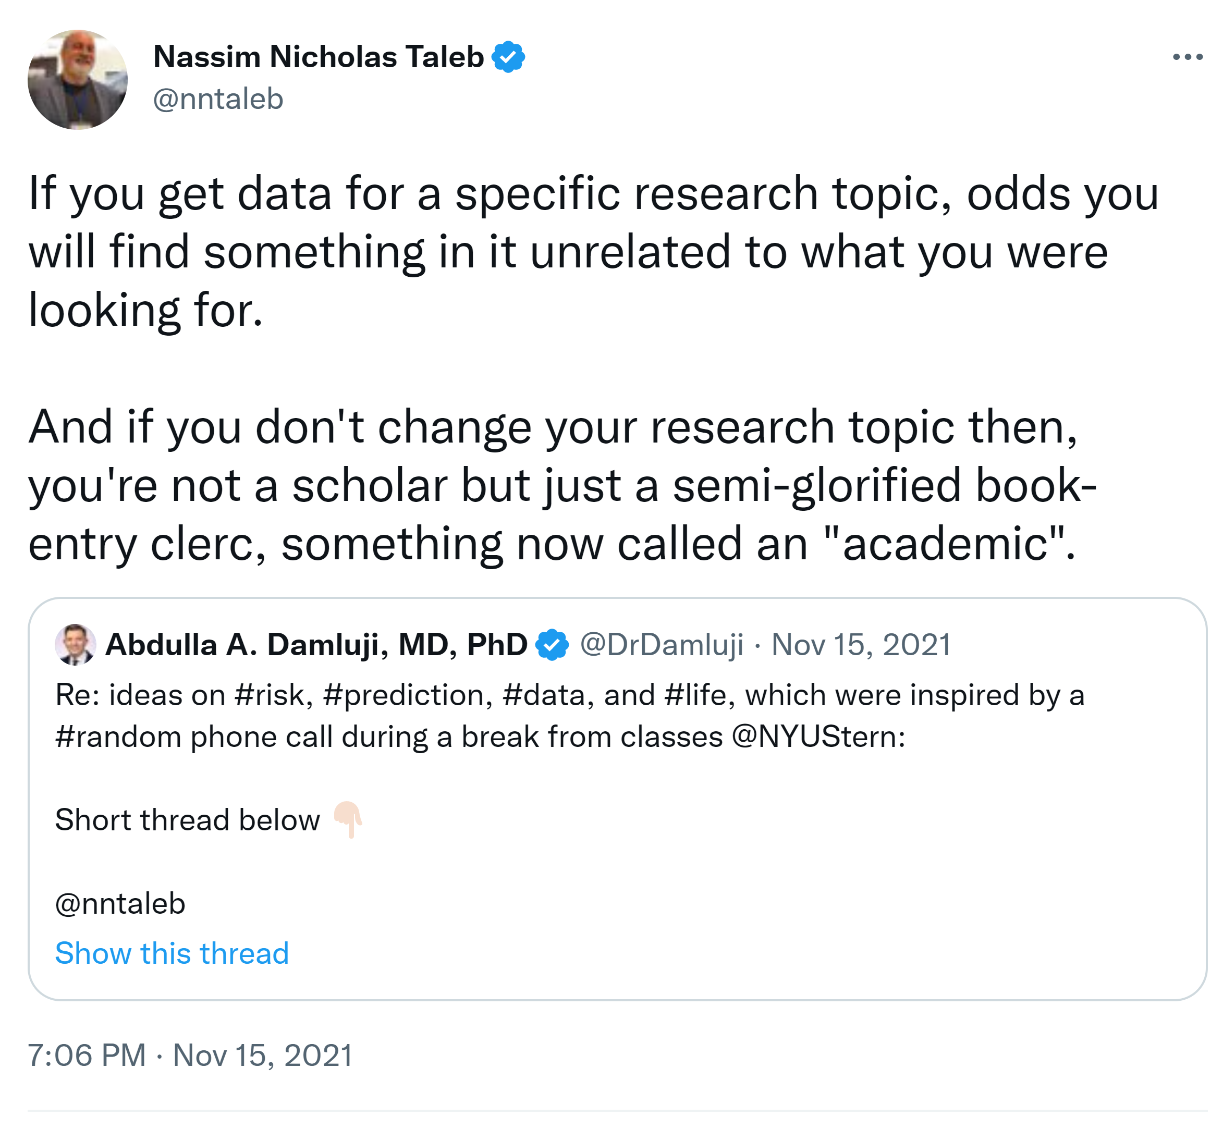Click the blue verified badge beside Taleb's name

[508, 57]
